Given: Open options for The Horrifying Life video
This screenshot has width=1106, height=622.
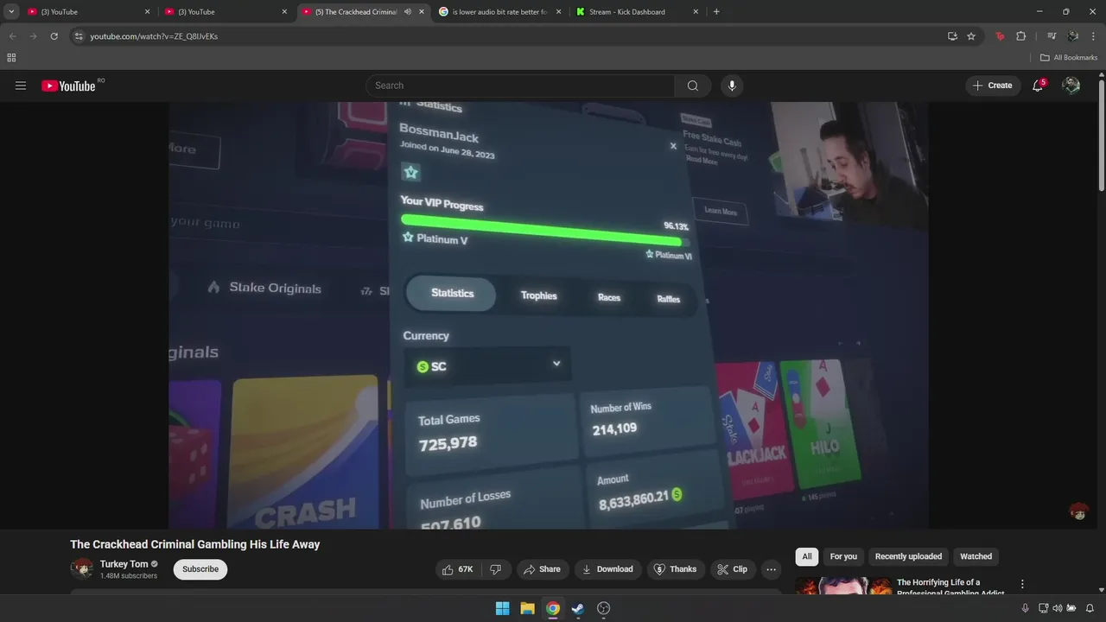Looking at the screenshot, I should [x=1022, y=585].
